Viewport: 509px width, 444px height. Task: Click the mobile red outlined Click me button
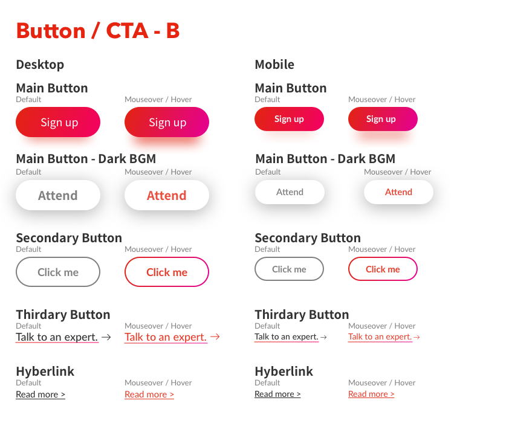click(383, 269)
